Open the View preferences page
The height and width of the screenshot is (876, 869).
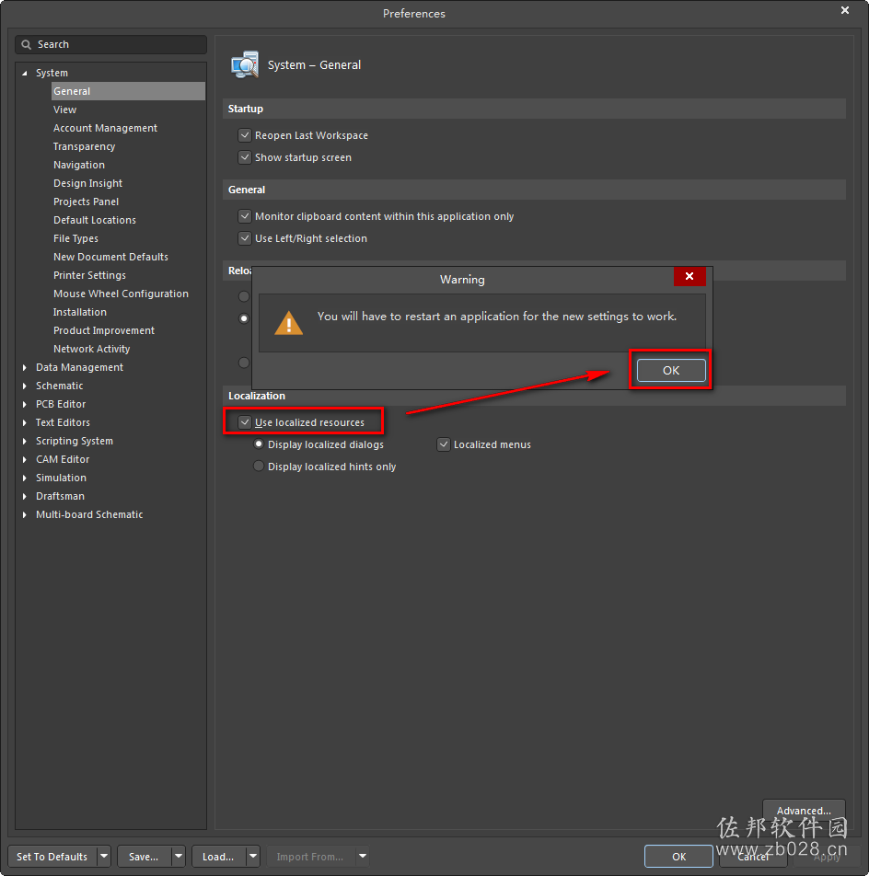click(x=64, y=110)
